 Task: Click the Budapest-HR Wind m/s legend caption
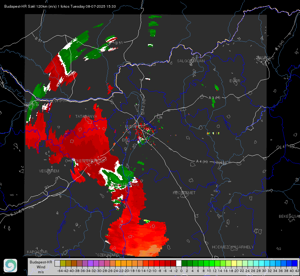tap(41, 267)
